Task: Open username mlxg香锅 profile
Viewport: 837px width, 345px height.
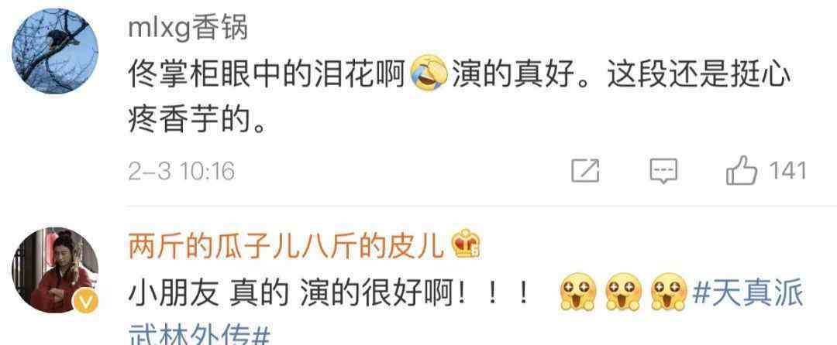Action: coord(188,28)
